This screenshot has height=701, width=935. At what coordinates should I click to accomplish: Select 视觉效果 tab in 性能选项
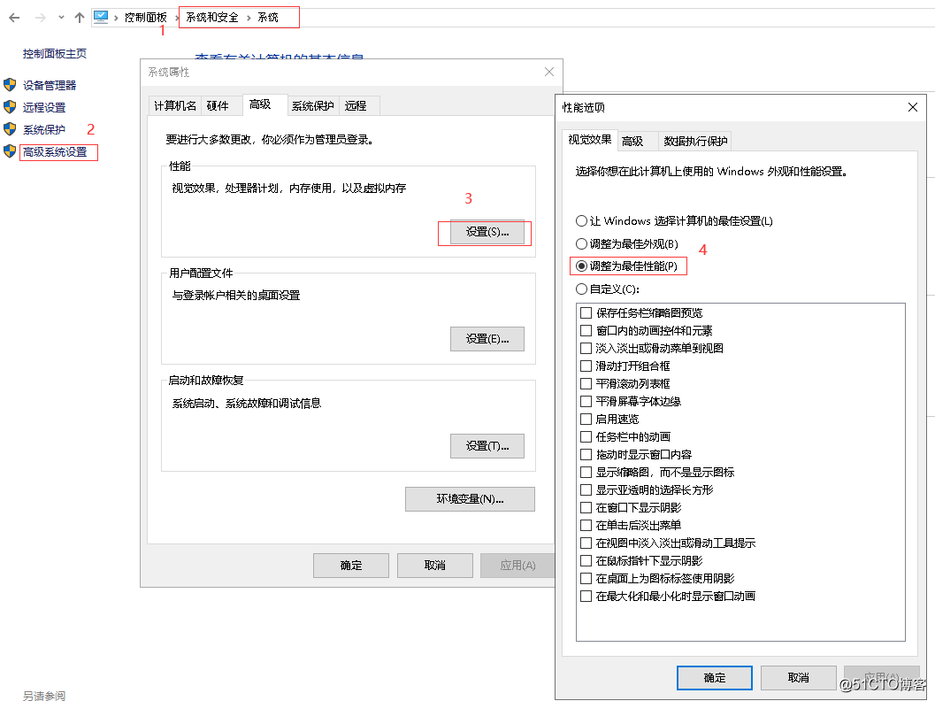tap(590, 140)
